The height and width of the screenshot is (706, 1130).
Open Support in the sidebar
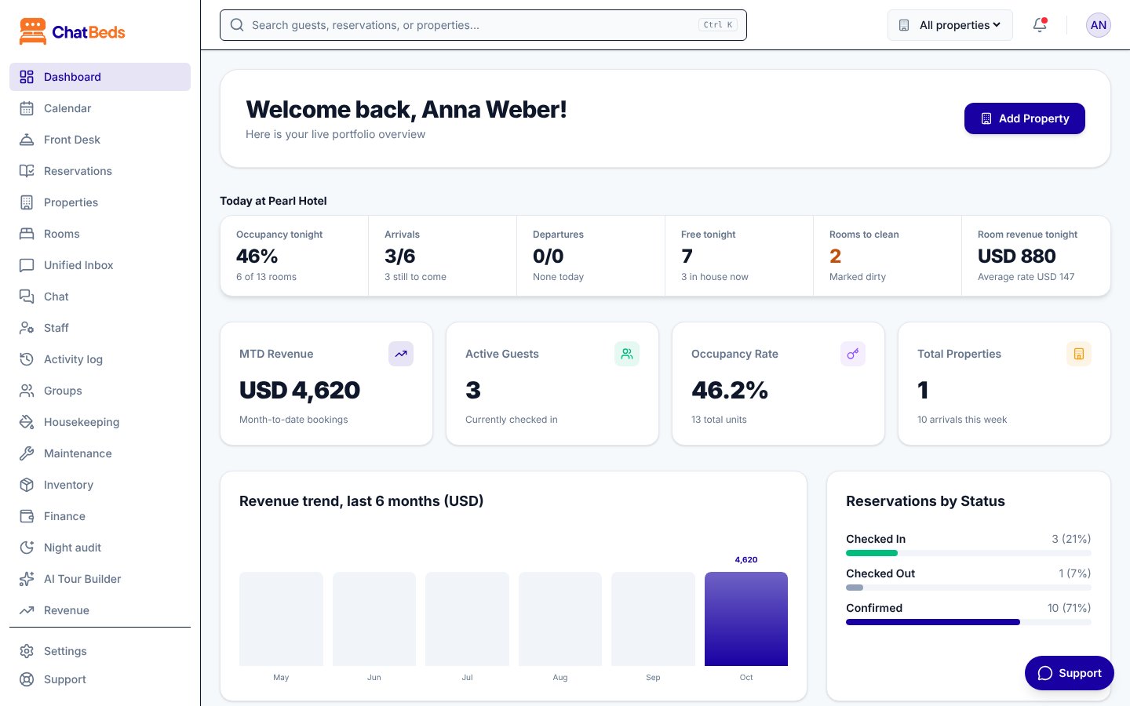coord(100,679)
